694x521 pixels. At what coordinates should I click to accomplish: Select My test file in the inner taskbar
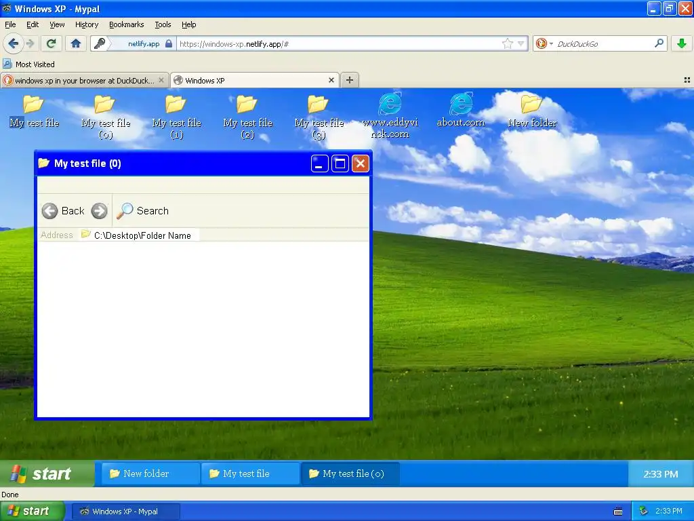pyautogui.click(x=250, y=474)
